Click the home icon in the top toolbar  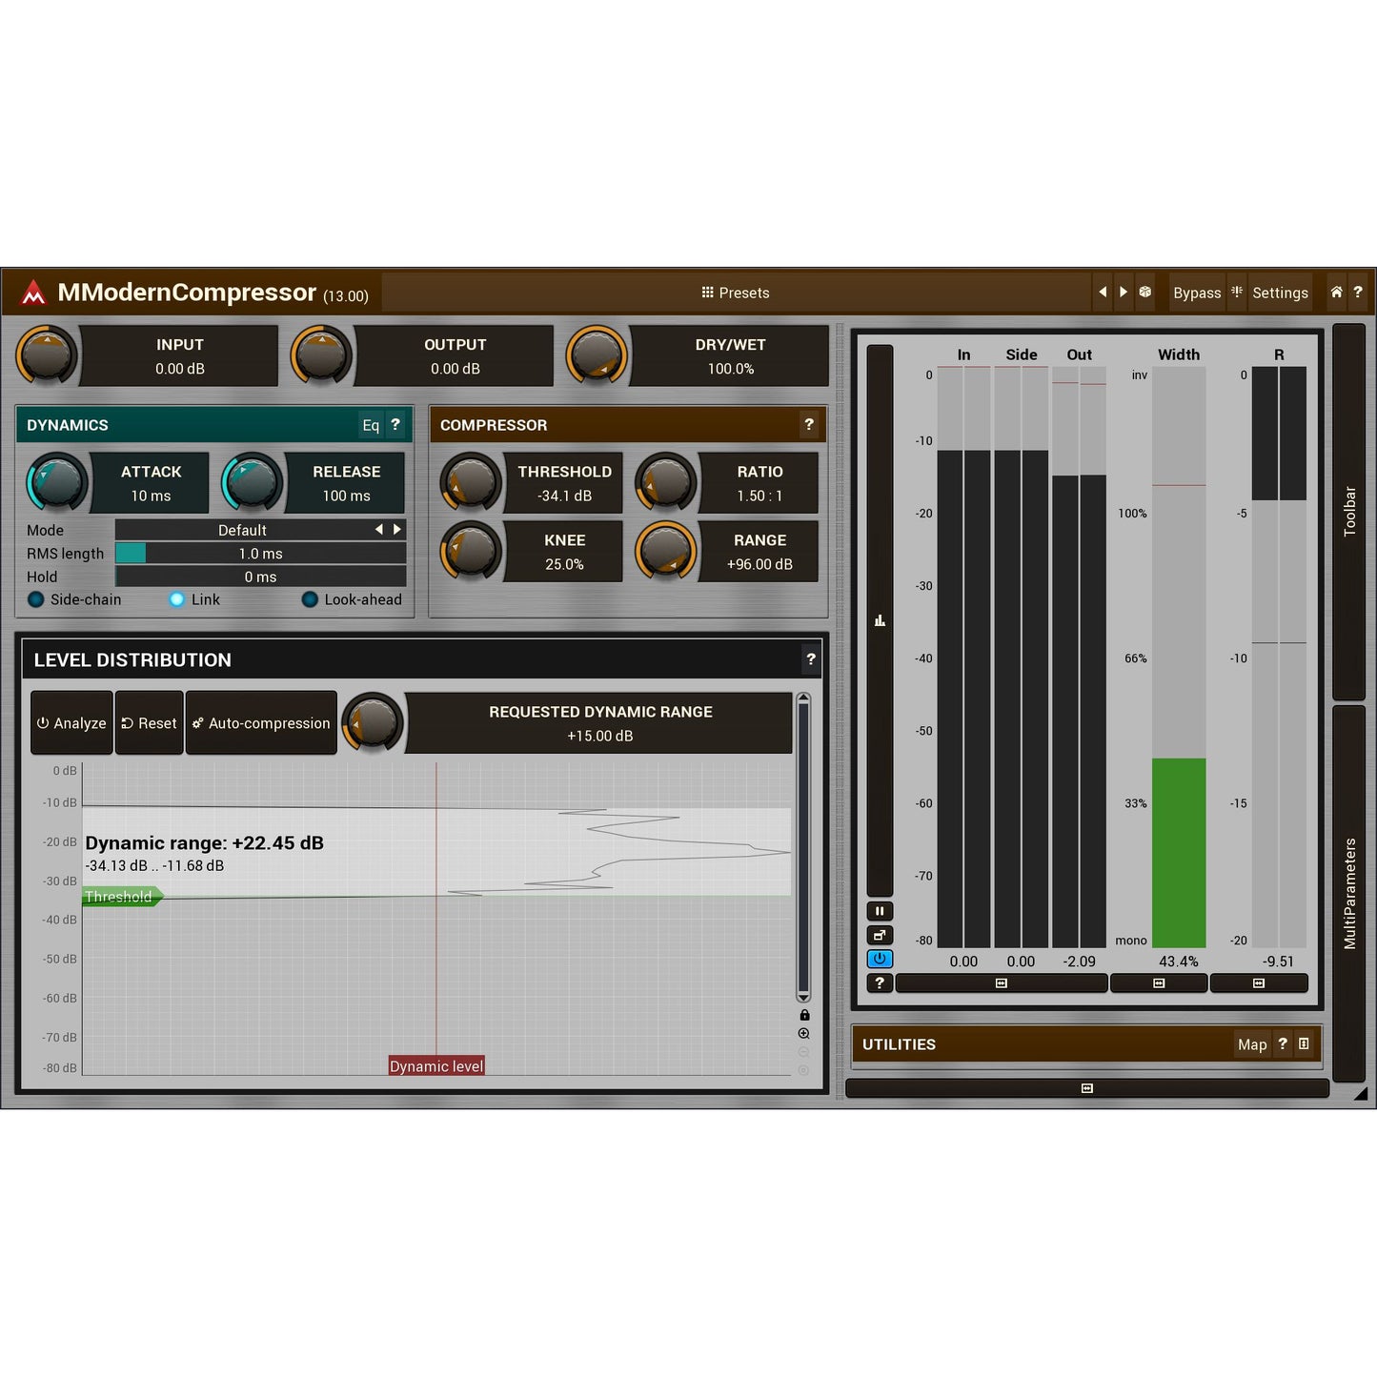pyautogui.click(x=1336, y=293)
